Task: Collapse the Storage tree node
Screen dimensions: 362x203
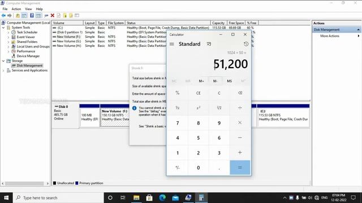Action: point(3,61)
